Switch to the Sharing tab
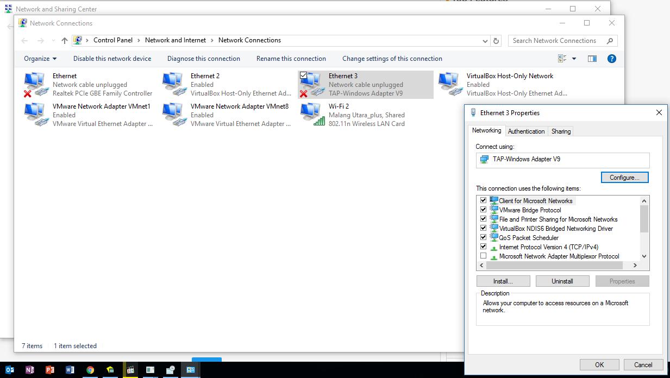This screenshot has height=378, width=670. pyautogui.click(x=561, y=131)
